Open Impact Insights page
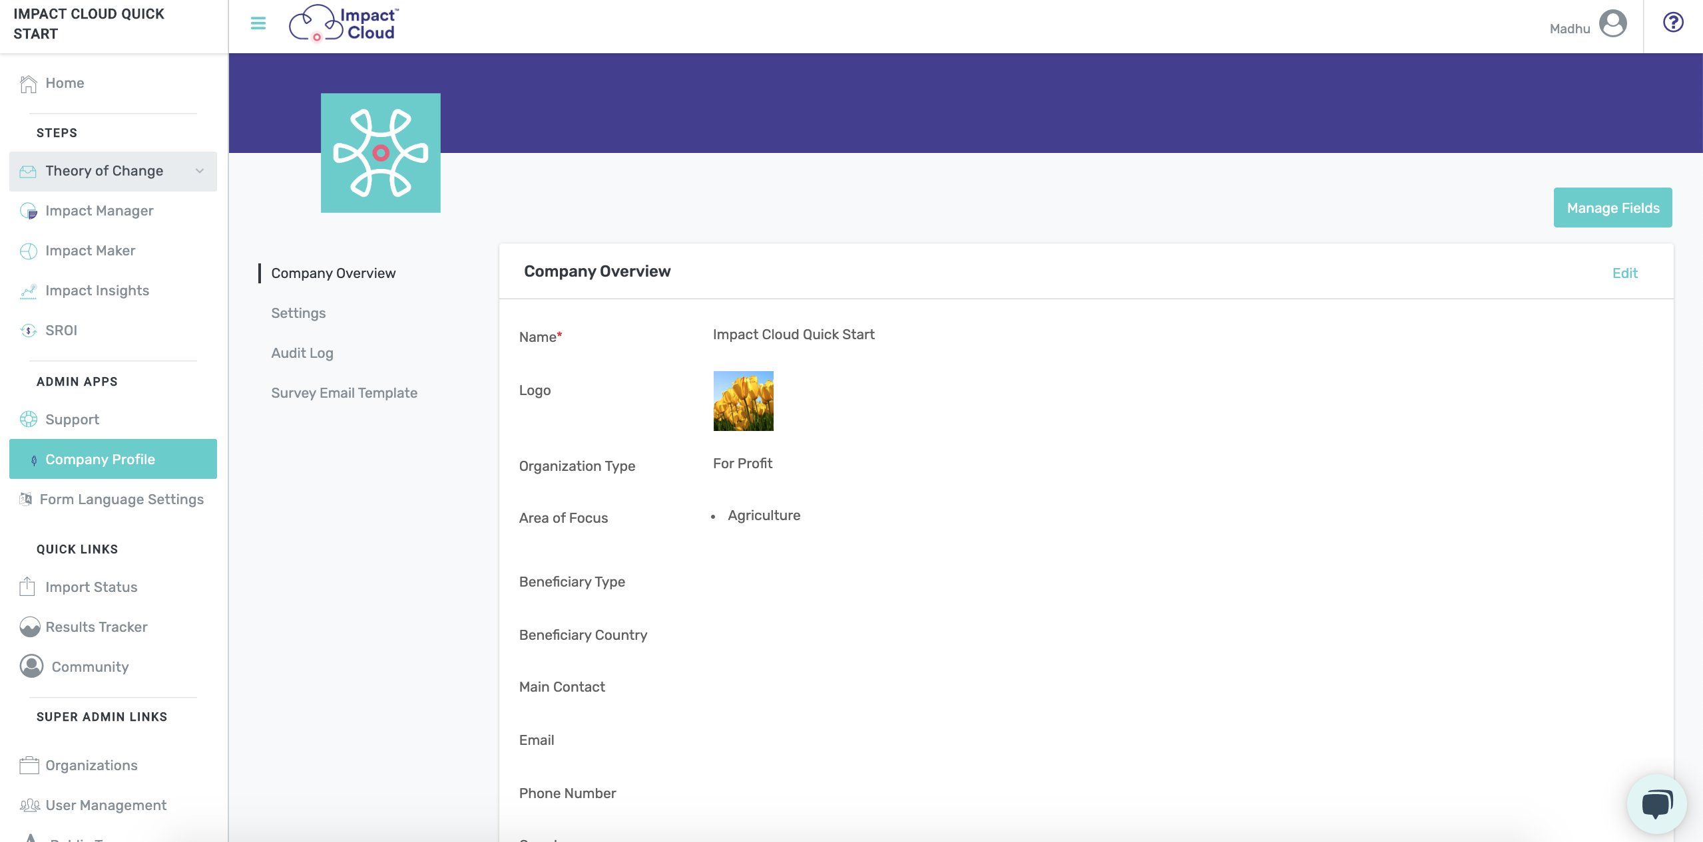1703x842 pixels. (x=113, y=291)
